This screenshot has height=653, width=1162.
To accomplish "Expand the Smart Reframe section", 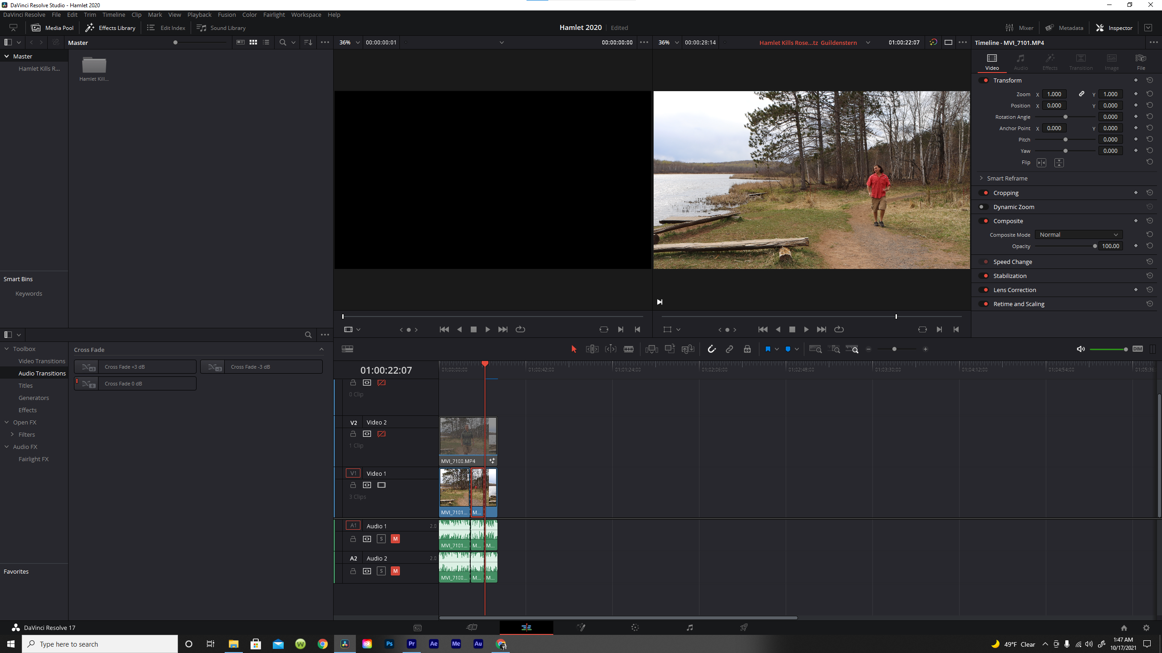I will coord(981,178).
